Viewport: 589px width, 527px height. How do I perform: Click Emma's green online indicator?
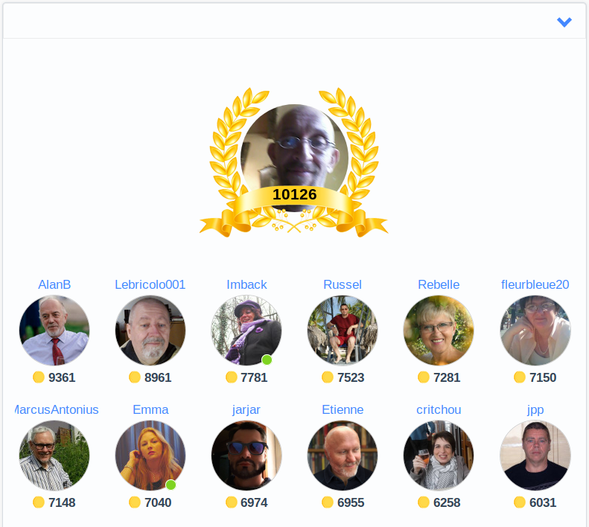coord(171,485)
